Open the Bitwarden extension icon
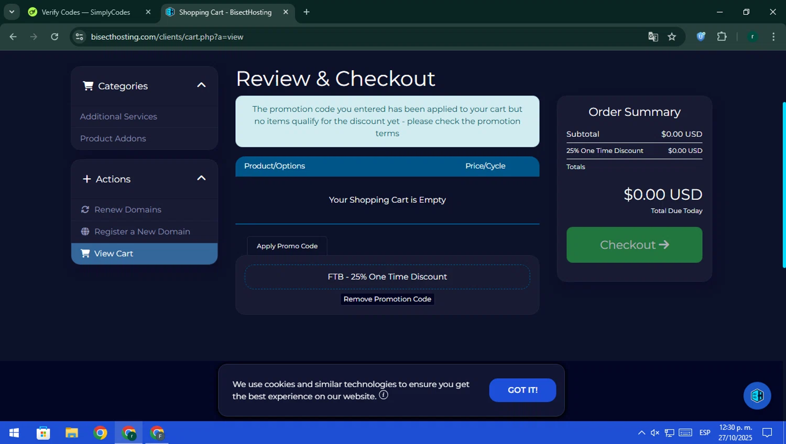786x444 pixels. (701, 37)
